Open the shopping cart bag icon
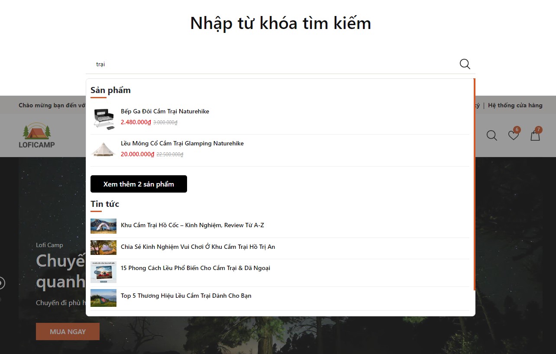Image resolution: width=556 pixels, height=354 pixels. 536,135
